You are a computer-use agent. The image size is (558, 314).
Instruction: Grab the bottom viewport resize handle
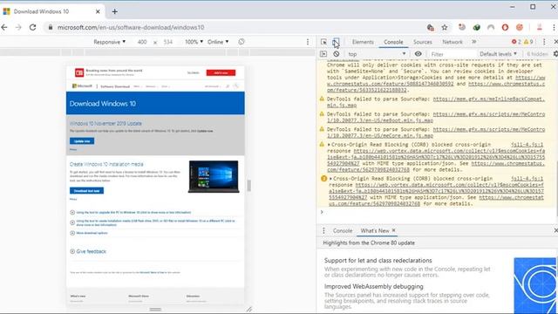click(155, 310)
